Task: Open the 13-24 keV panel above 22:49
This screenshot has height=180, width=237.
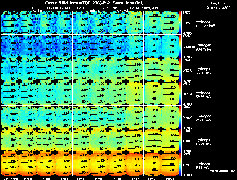Action: (135, 141)
